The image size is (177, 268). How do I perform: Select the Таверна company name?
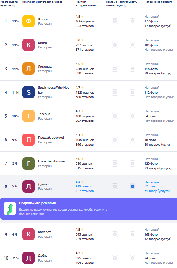[x=44, y=114]
